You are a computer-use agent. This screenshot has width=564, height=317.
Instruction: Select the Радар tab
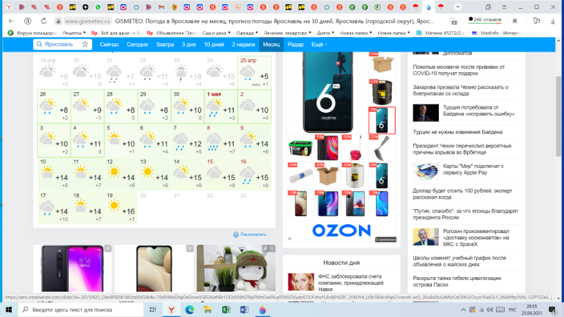click(296, 44)
